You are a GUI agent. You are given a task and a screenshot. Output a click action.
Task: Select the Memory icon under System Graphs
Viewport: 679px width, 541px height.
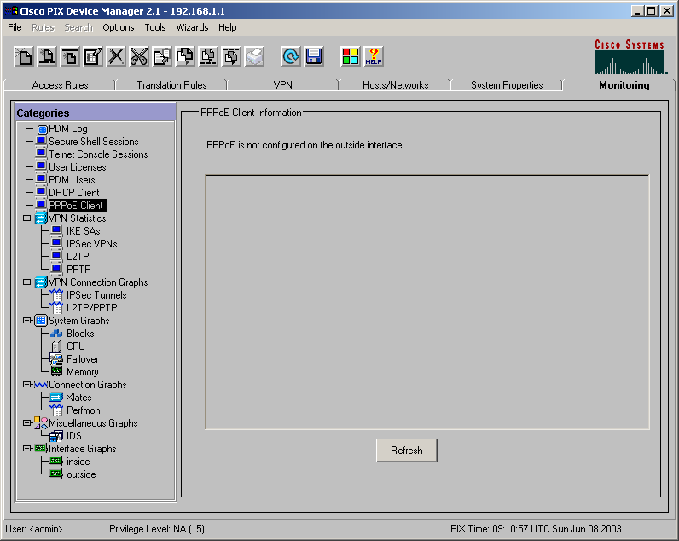click(56, 371)
